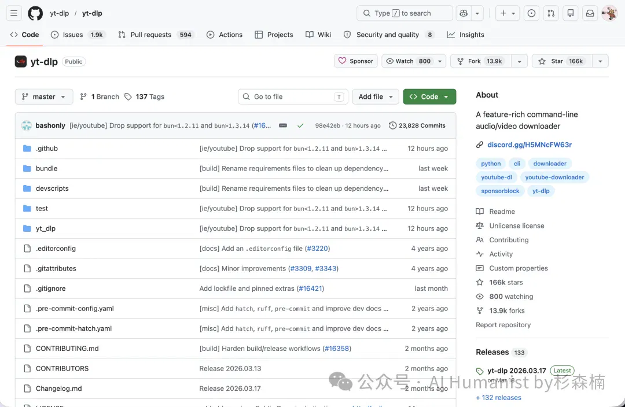Switch to the Actions tab
The width and height of the screenshot is (625, 407).
tap(225, 35)
